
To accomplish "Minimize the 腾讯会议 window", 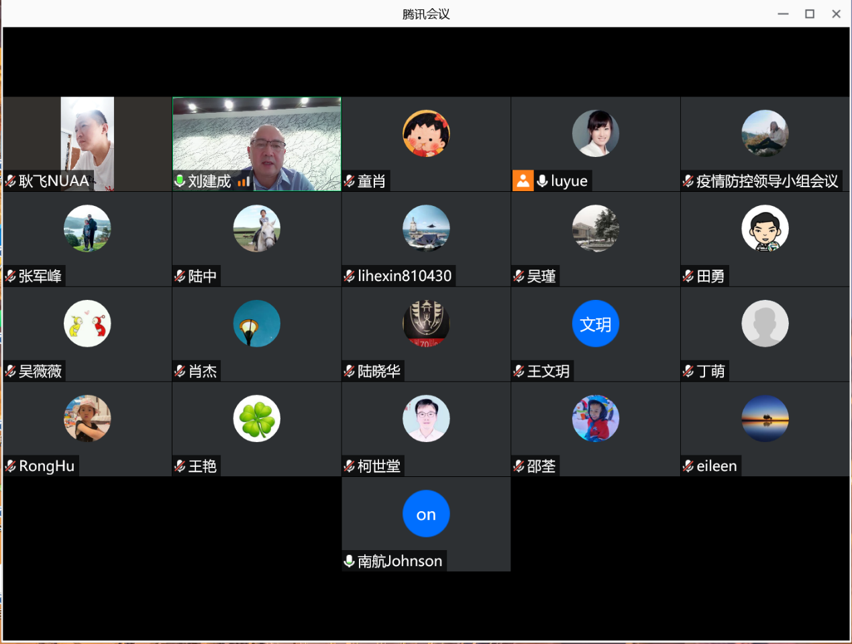I will [783, 14].
